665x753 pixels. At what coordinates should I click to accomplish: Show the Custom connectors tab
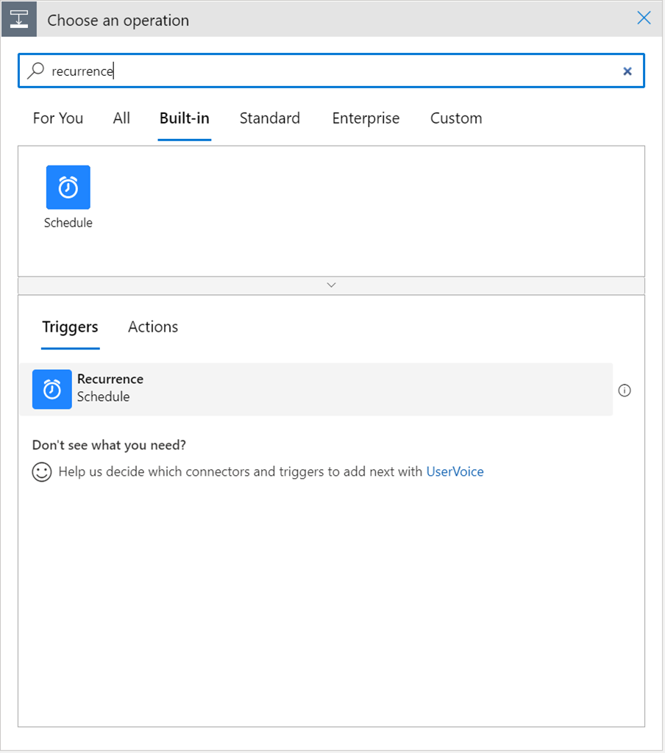(456, 118)
